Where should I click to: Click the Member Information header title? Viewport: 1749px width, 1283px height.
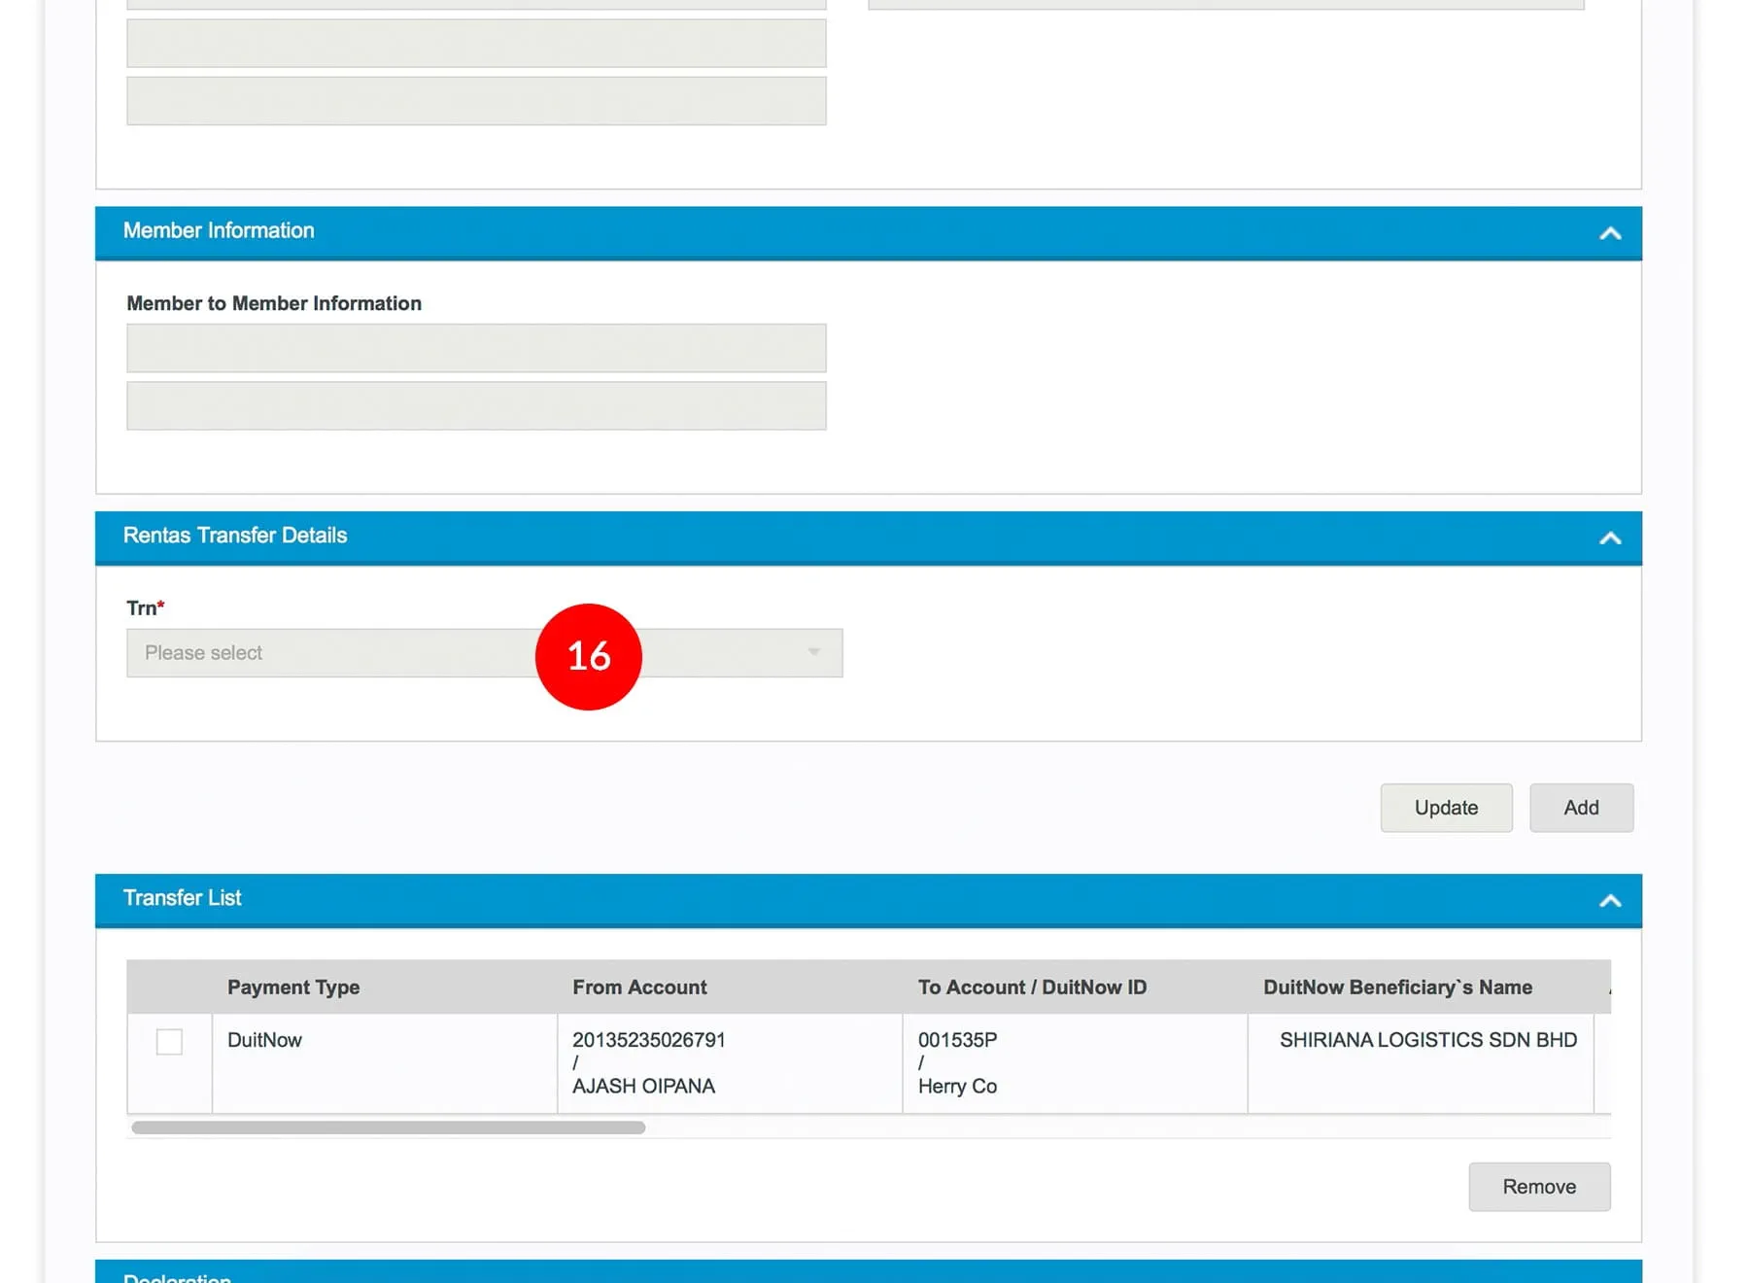point(219,230)
